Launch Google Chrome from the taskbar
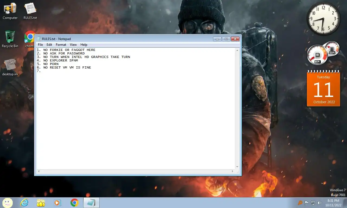This screenshot has width=347, height=208. click(74, 203)
